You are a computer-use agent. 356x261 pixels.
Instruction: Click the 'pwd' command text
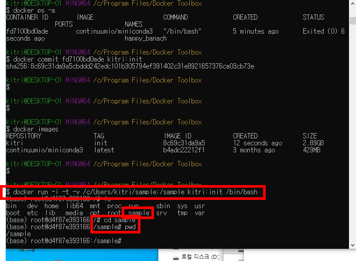pyautogui.click(x=130, y=227)
